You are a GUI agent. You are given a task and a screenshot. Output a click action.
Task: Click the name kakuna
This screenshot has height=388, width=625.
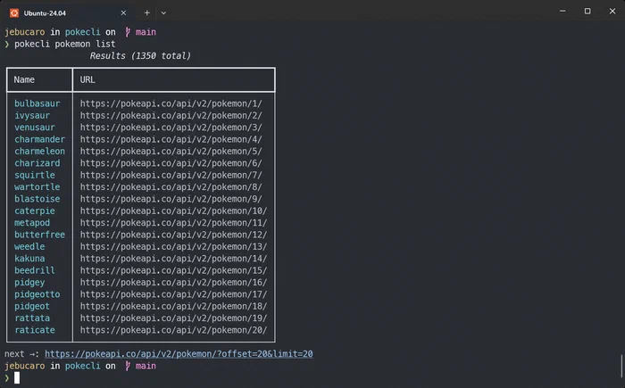click(x=29, y=259)
